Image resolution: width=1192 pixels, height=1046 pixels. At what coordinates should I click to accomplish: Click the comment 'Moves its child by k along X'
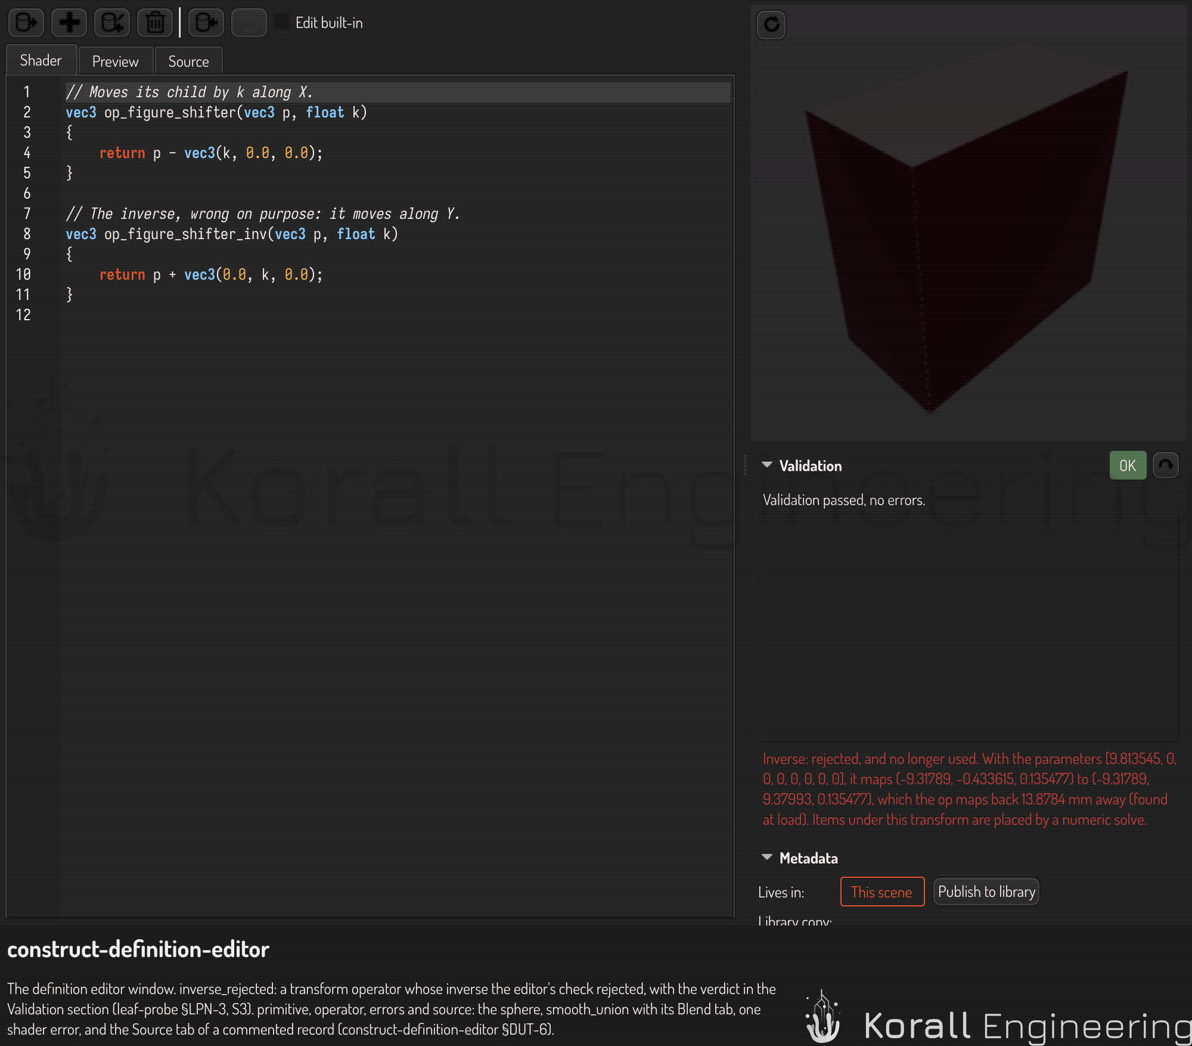click(x=189, y=92)
